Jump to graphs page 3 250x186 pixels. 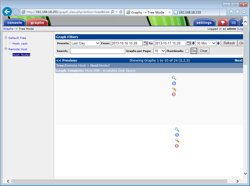[x=187, y=61]
